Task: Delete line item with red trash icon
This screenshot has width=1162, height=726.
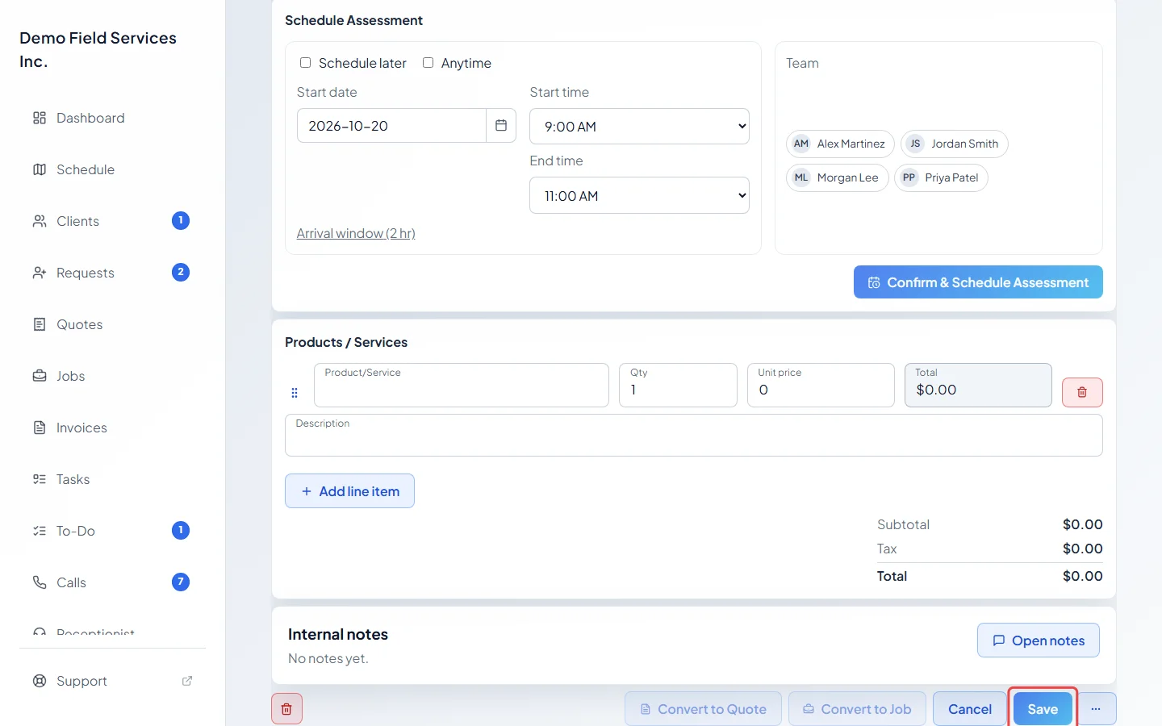Action: 1082,392
